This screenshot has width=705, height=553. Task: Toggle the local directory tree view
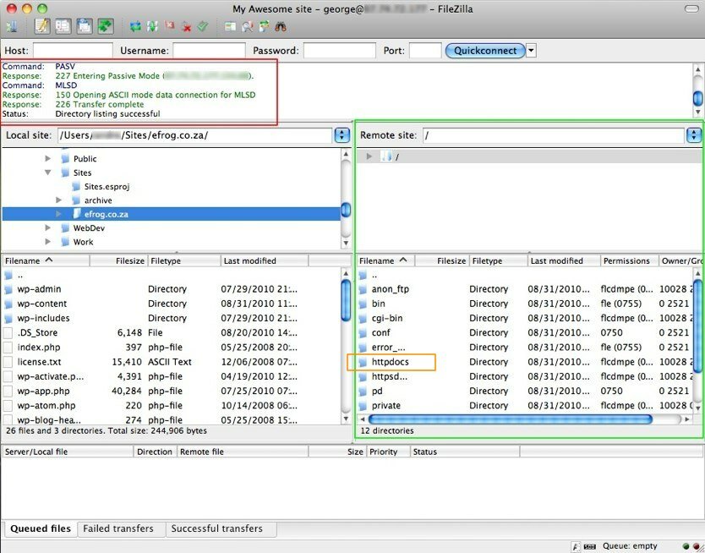click(63, 27)
